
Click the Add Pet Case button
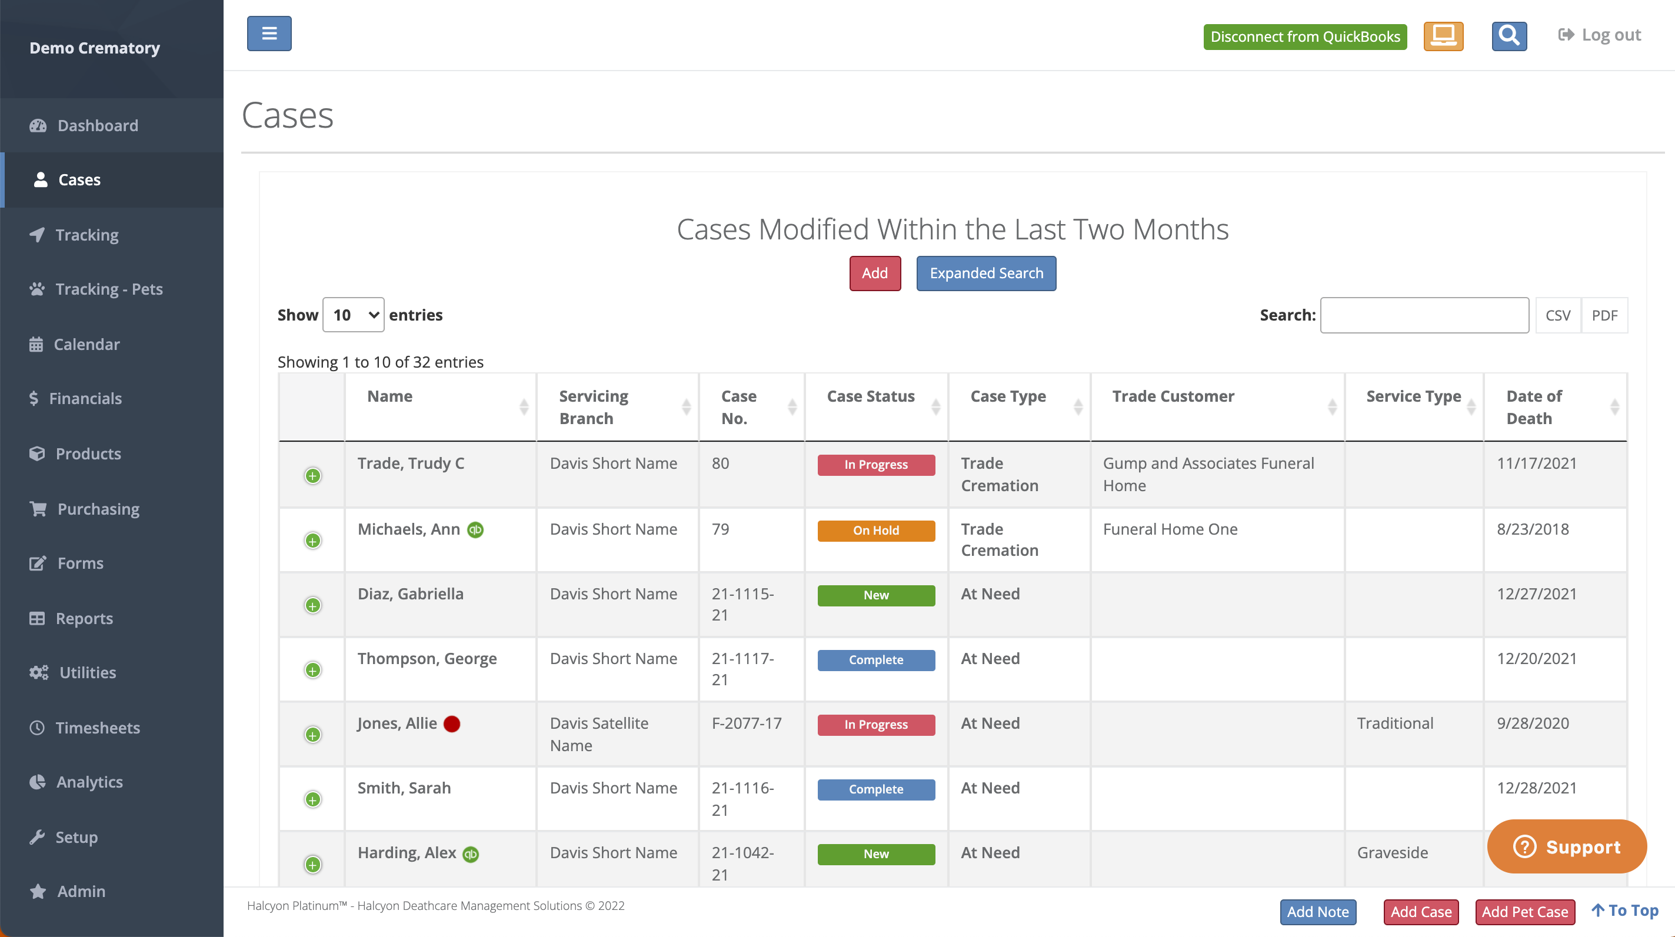[x=1526, y=912]
